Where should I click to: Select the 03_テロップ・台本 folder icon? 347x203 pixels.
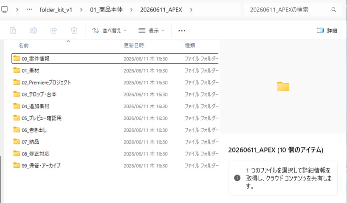17,94
